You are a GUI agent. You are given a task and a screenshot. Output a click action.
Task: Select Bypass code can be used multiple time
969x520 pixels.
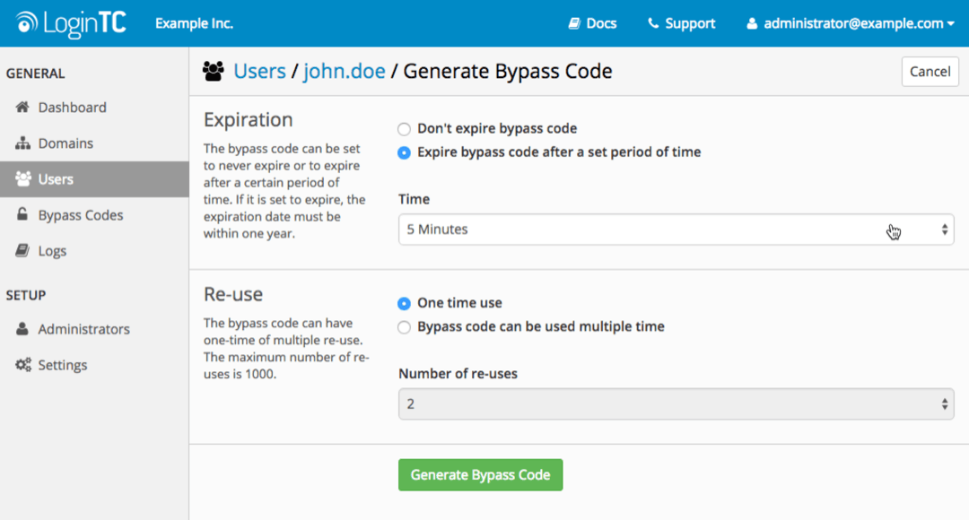[404, 326]
